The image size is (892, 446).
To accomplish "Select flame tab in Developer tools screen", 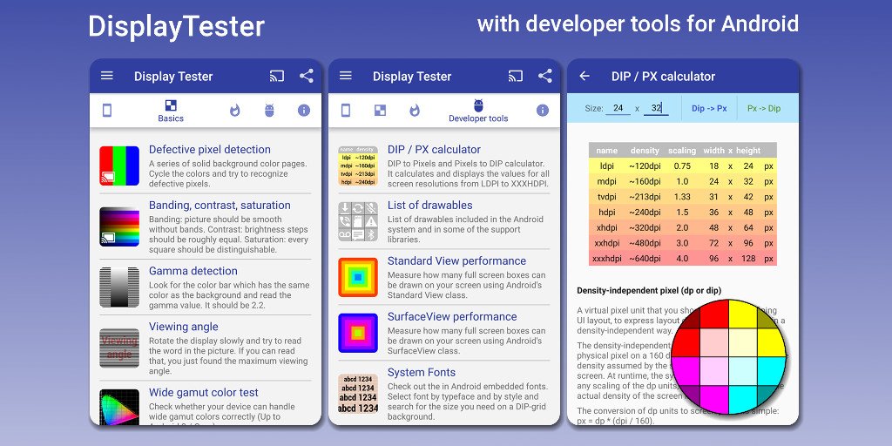I will 415,111.
